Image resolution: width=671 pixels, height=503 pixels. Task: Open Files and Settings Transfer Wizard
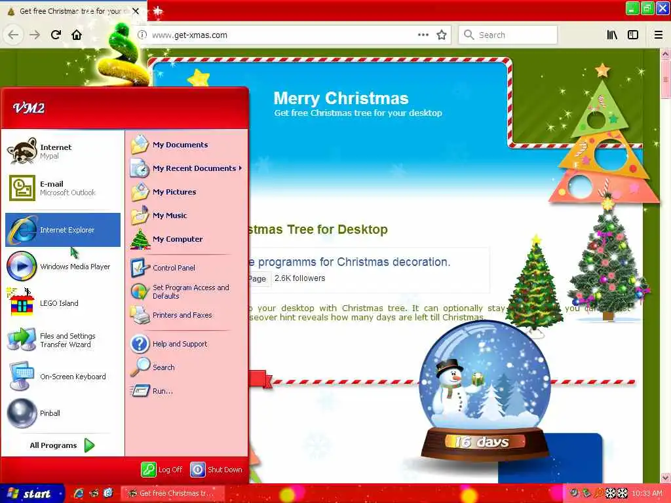tap(63, 340)
